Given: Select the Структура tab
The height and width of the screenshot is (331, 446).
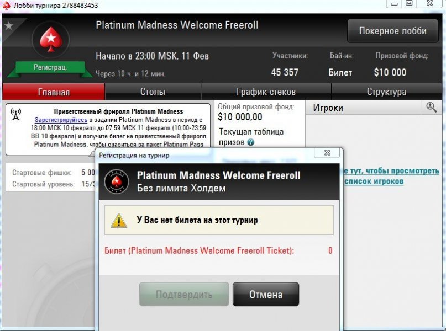Looking at the screenshot, I should [x=386, y=92].
